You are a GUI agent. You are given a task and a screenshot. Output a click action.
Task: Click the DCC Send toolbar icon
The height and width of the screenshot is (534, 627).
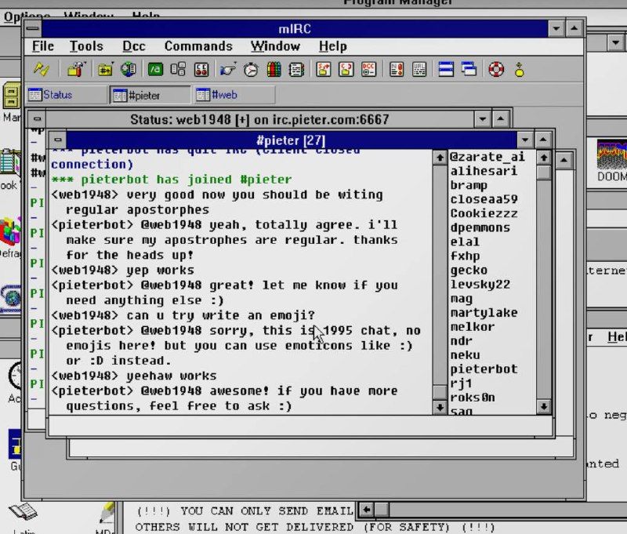coord(323,70)
